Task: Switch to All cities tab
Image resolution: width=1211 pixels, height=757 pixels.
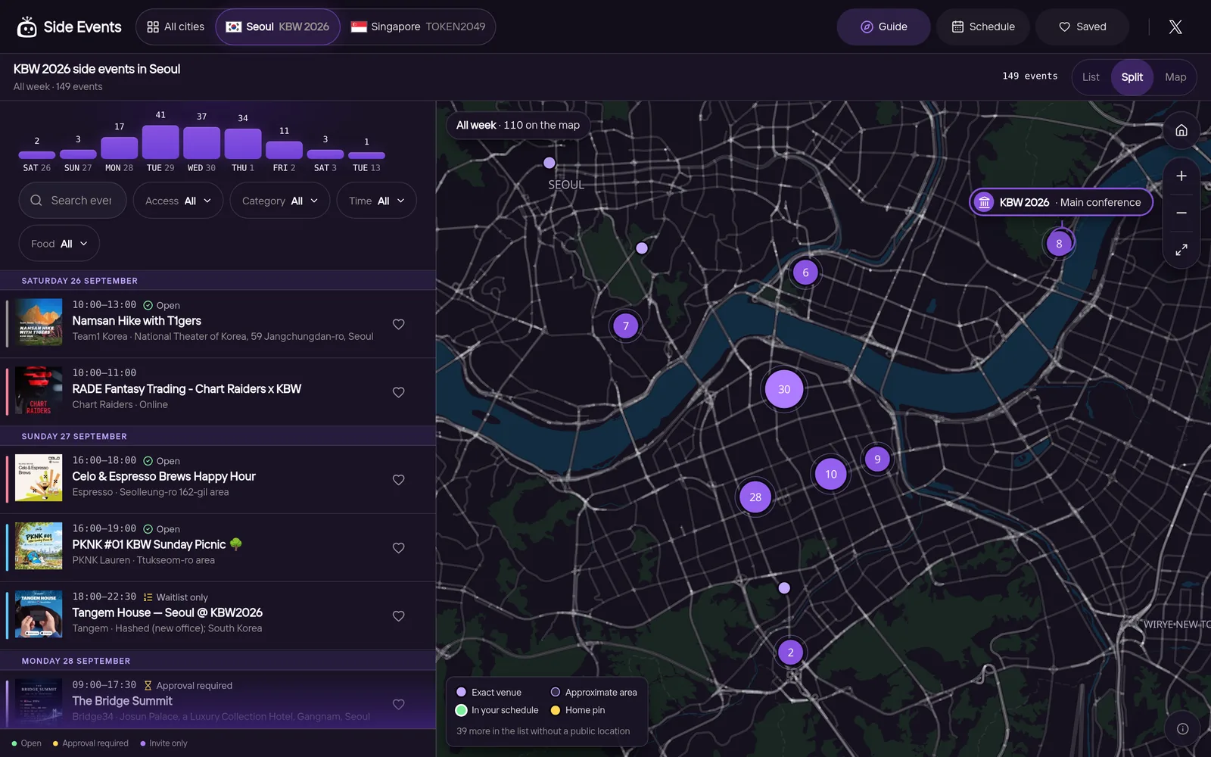Action: pos(176,27)
